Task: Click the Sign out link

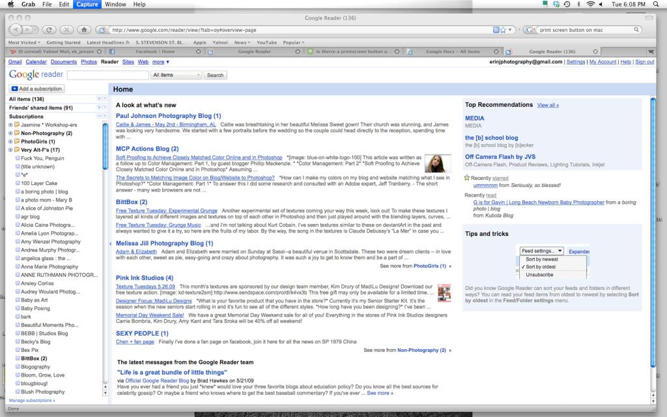Action: tap(644, 62)
